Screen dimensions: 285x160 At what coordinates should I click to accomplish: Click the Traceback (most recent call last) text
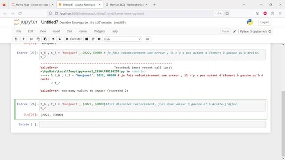pyautogui.click(x=143, y=68)
